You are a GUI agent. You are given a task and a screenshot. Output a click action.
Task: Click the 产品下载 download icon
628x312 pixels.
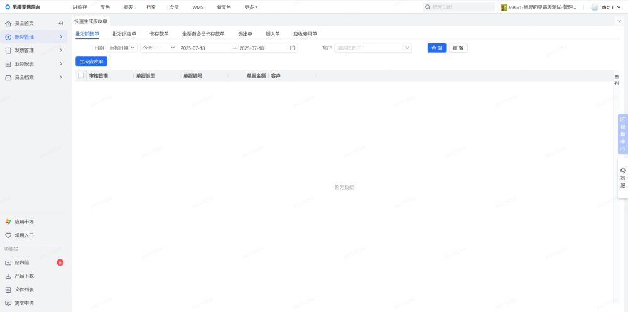pyautogui.click(x=8, y=276)
